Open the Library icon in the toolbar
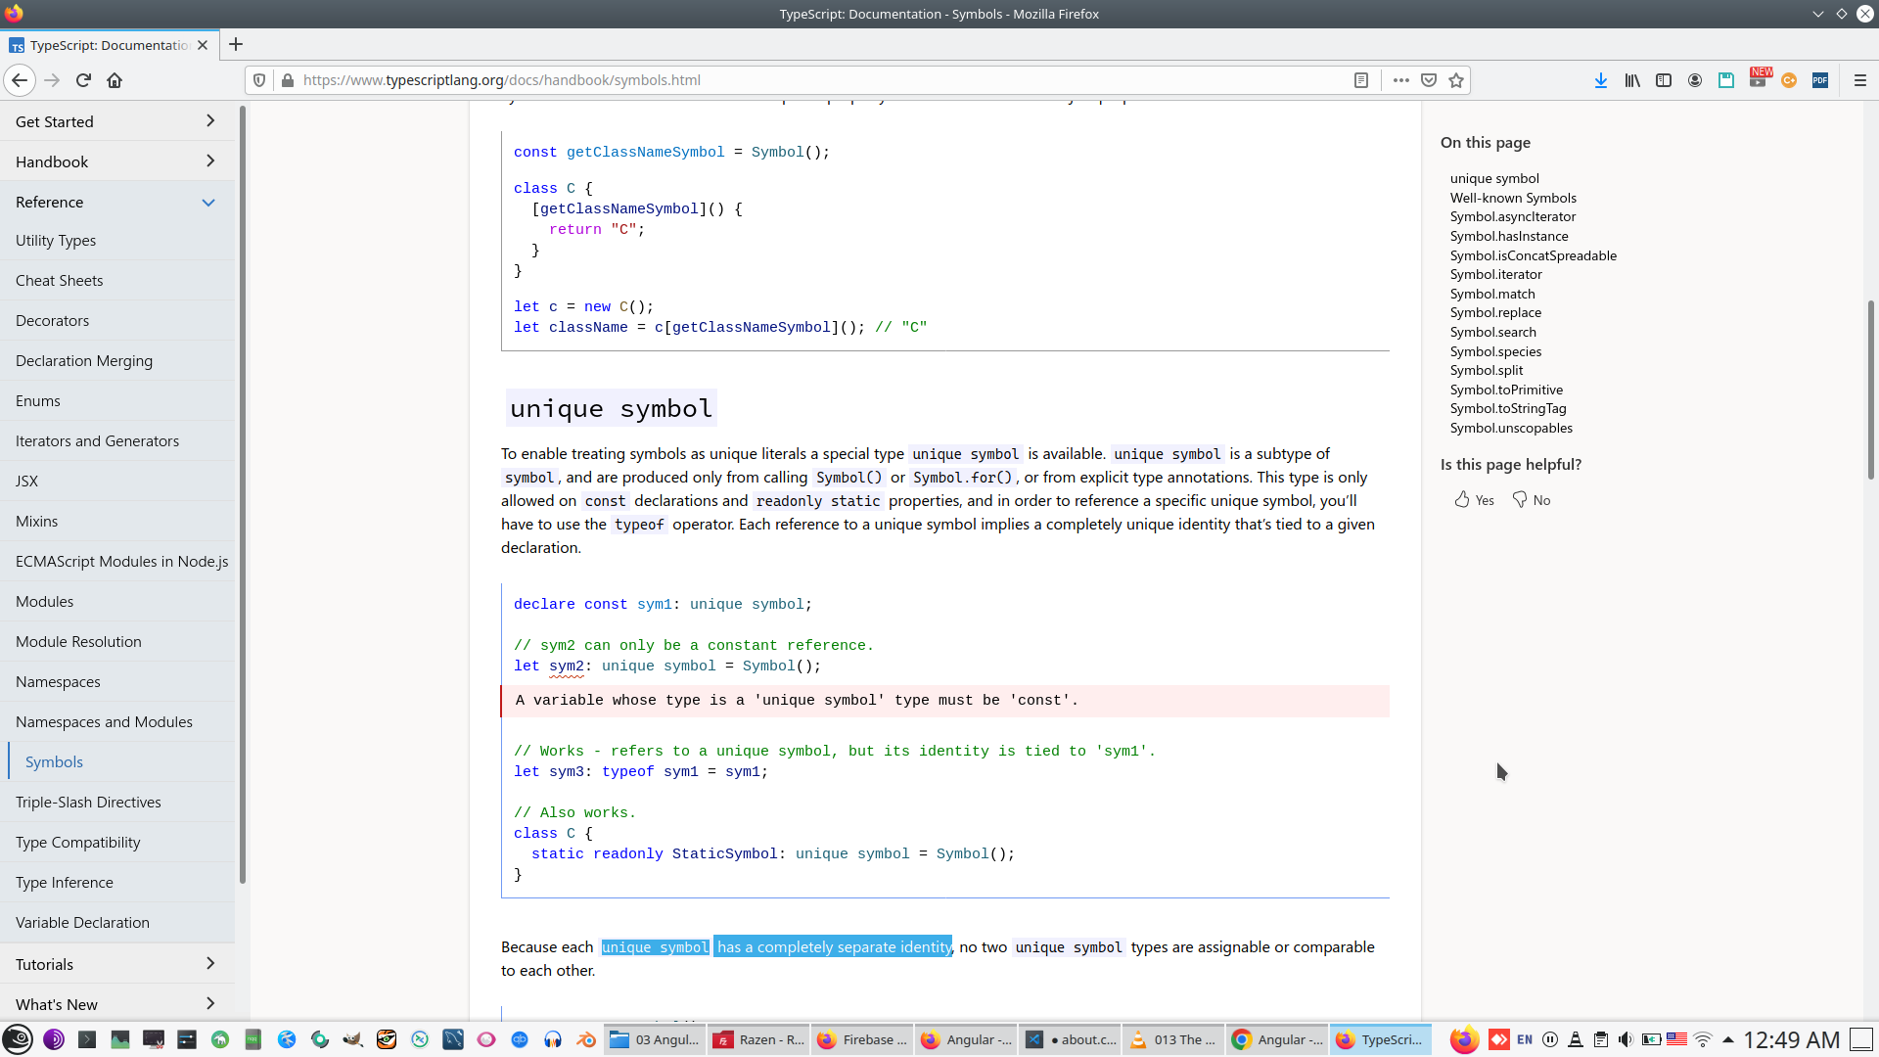Screen dimensions: 1879x1057 (1632, 80)
